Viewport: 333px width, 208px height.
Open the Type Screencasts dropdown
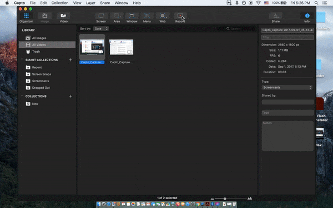click(287, 88)
